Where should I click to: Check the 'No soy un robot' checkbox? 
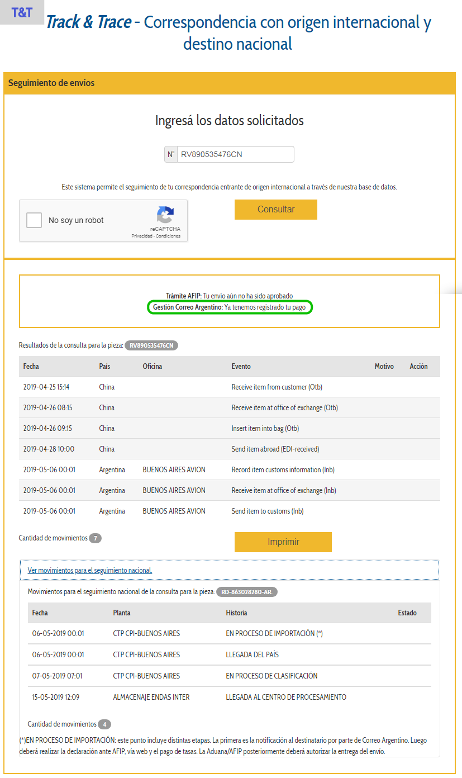pyautogui.click(x=34, y=220)
